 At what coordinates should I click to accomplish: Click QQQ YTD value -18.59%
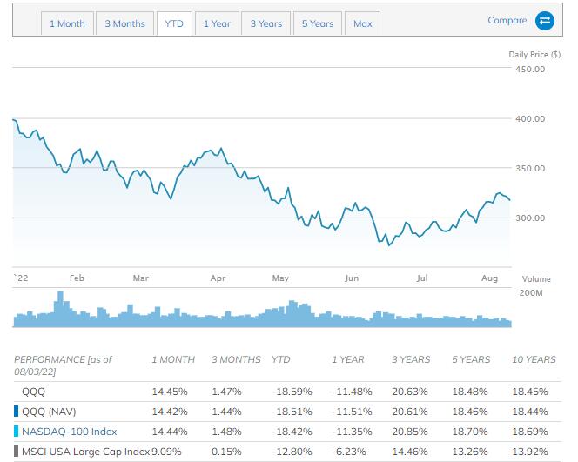point(292,392)
